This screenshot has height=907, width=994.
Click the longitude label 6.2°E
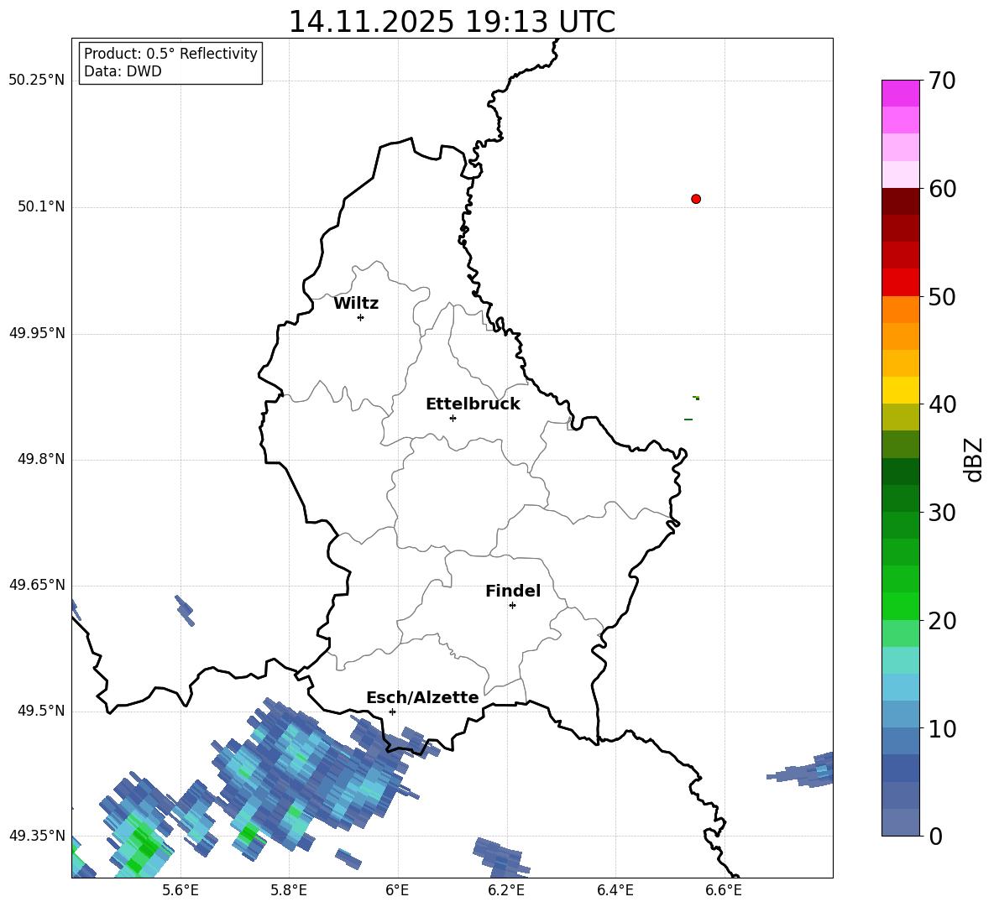coord(506,890)
